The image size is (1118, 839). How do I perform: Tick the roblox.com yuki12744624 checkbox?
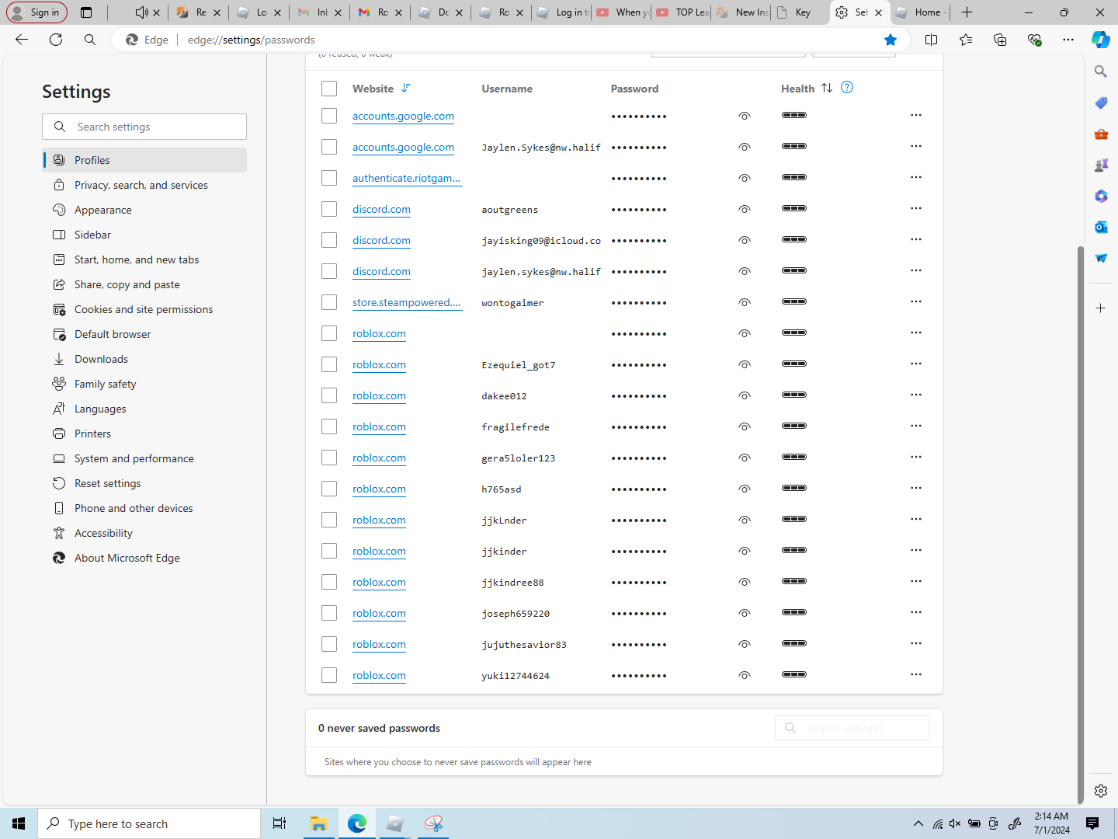click(329, 675)
